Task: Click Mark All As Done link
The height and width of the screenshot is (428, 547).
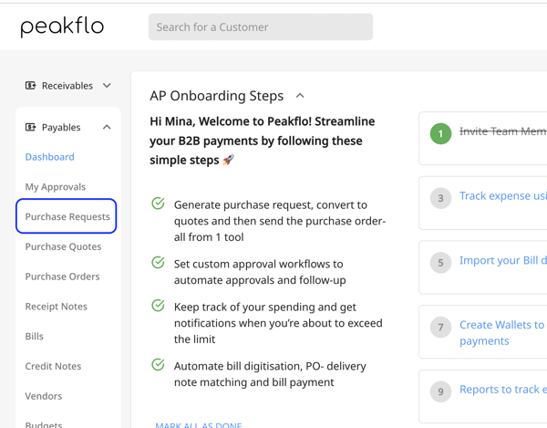Action: 199,425
